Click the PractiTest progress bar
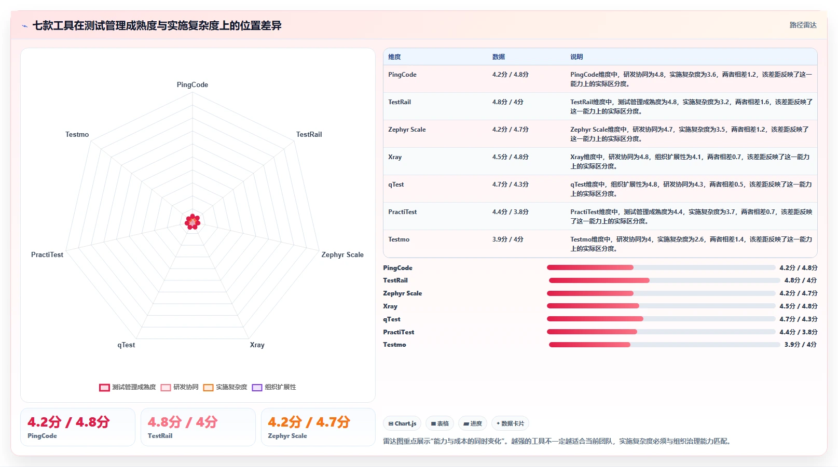This screenshot has height=467, width=838. [x=661, y=332]
